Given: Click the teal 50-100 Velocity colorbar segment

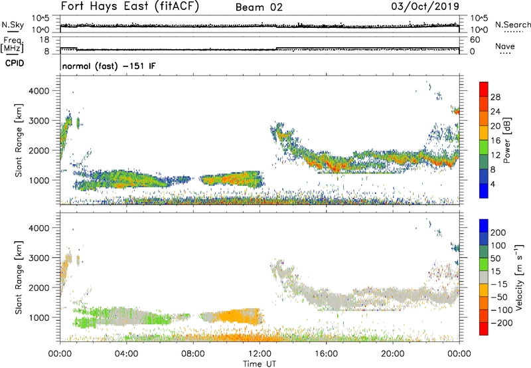Looking at the screenshot, I should pos(484,252).
